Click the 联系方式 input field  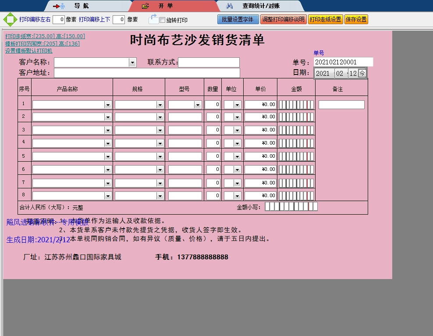tap(209, 63)
